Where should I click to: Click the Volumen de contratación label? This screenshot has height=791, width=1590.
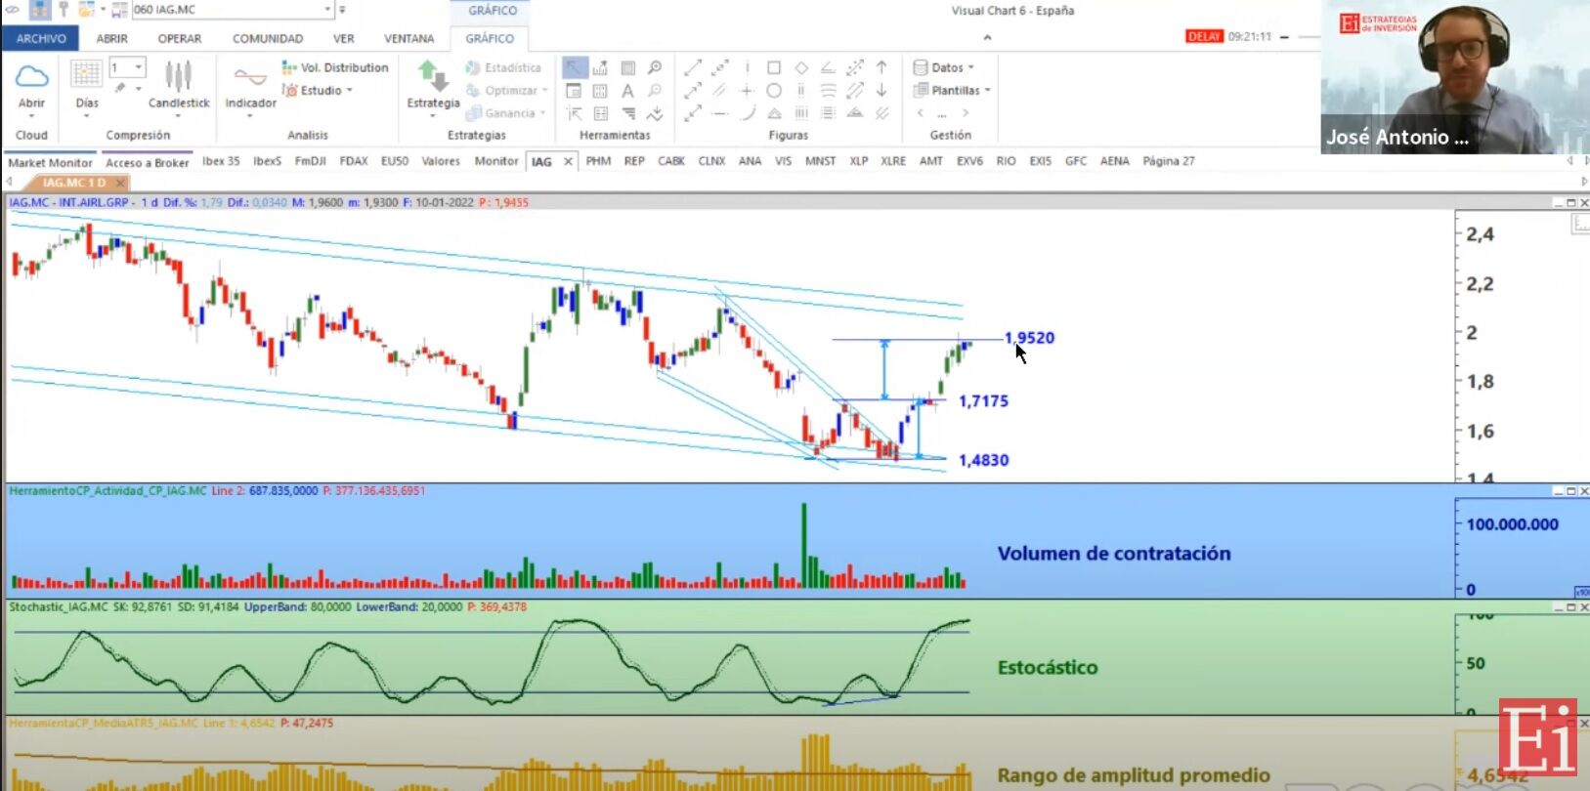[1114, 554]
